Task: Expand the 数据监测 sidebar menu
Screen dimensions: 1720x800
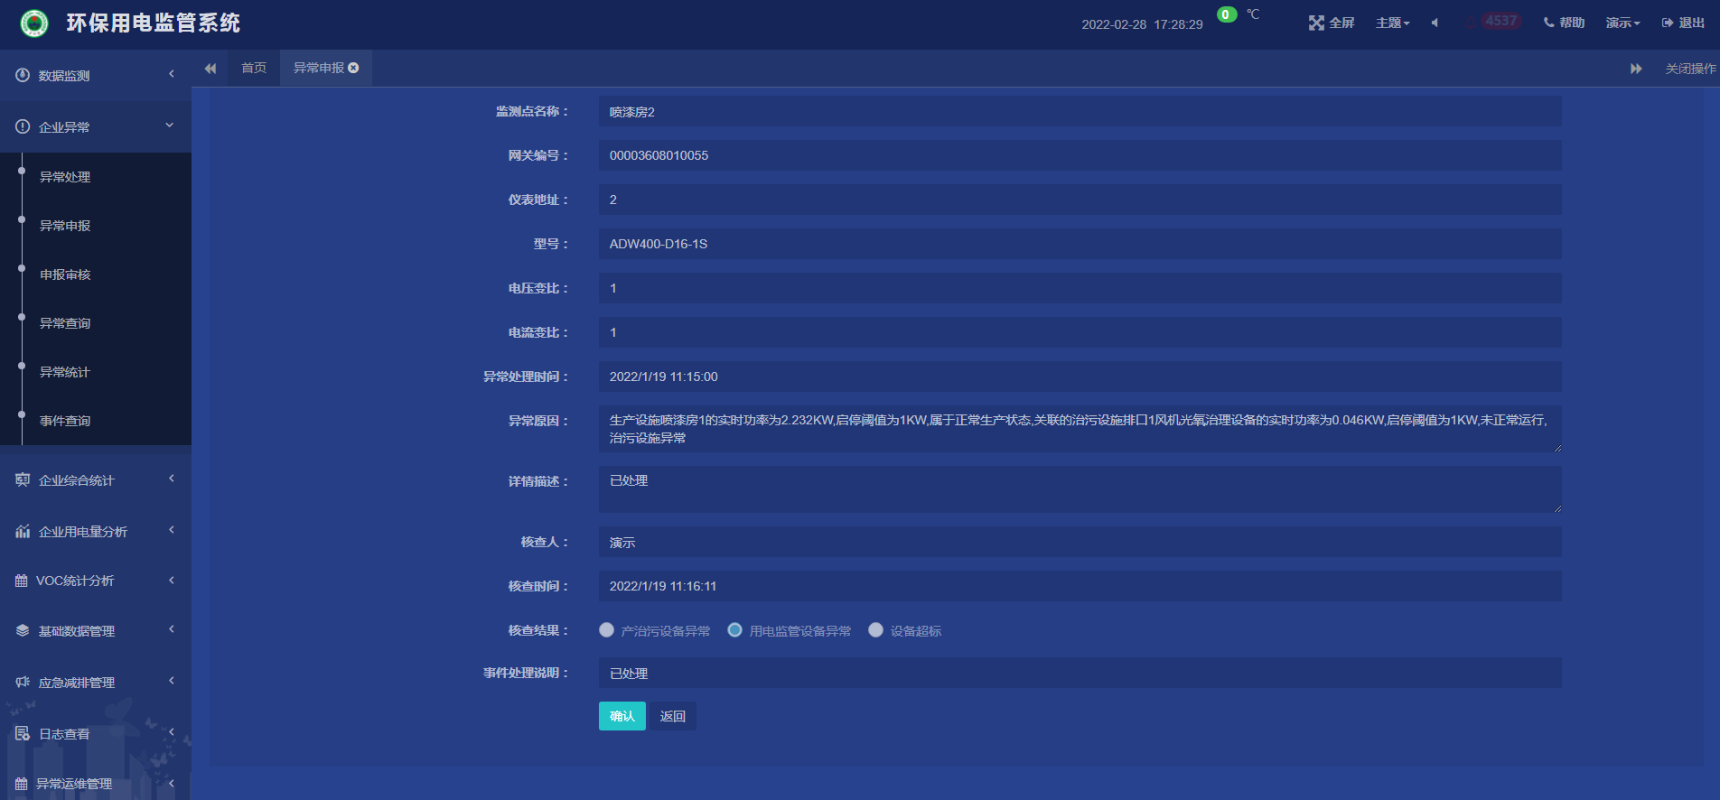Action: (x=95, y=75)
